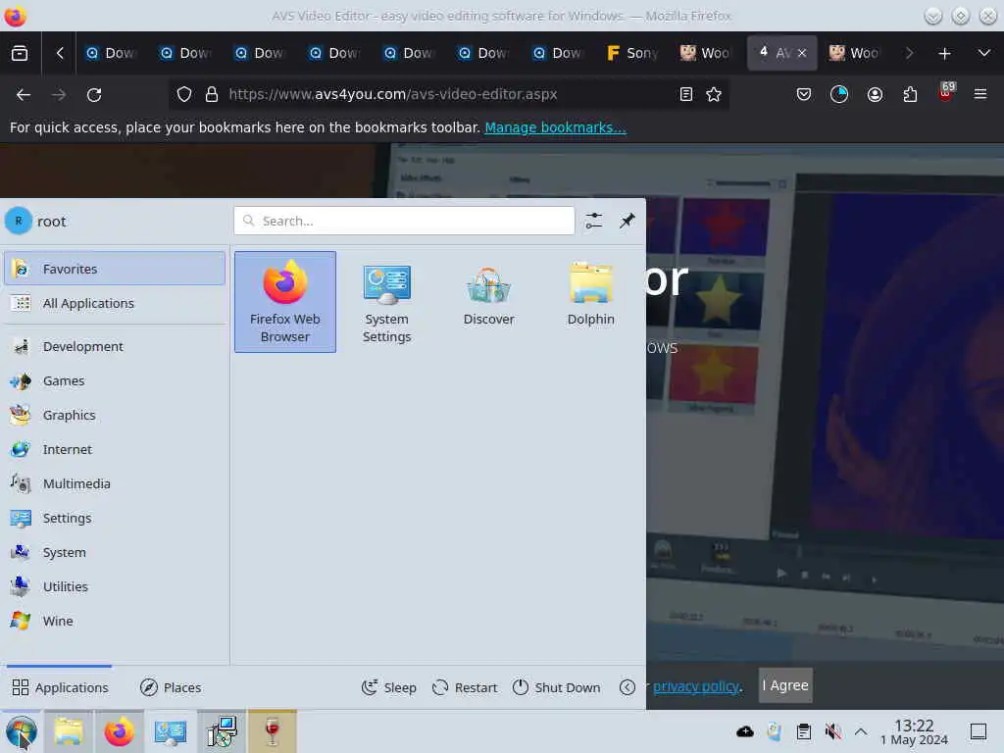Open Utilities category
Screen dimensions: 1004x753
(115, 586)
